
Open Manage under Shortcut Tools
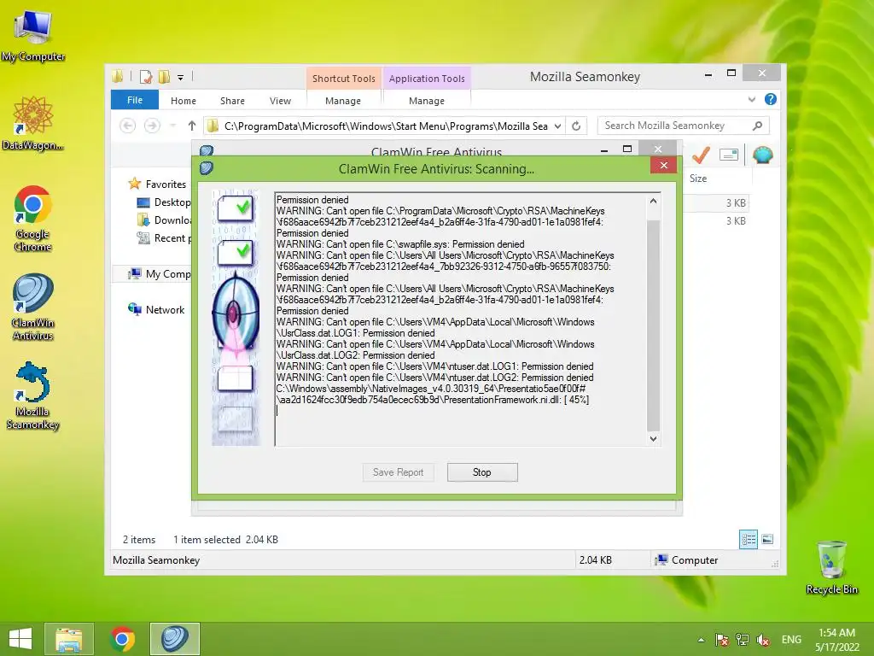tap(343, 101)
